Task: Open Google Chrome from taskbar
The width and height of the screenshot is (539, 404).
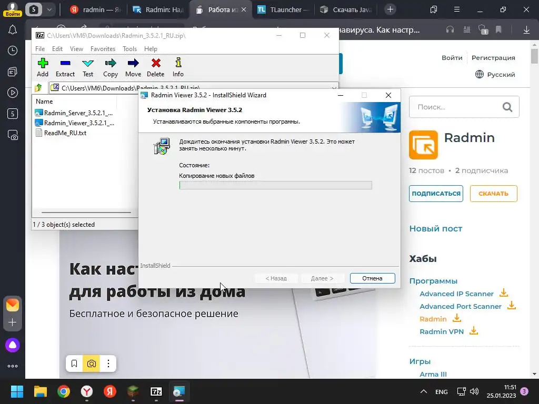Action: tap(64, 391)
